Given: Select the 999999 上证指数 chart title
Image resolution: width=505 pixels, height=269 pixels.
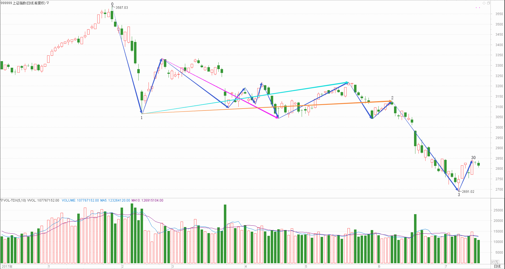Looking at the screenshot, I should point(23,3).
